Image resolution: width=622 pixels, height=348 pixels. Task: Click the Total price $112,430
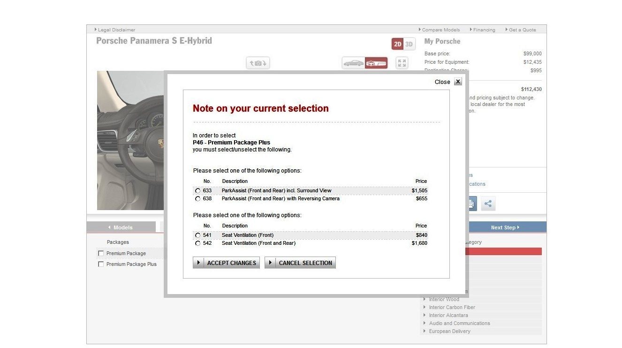tap(531, 89)
